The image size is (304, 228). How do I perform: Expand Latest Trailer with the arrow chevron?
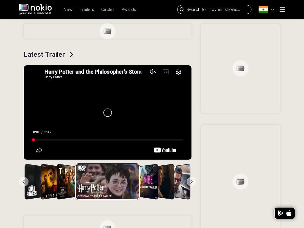click(72, 55)
